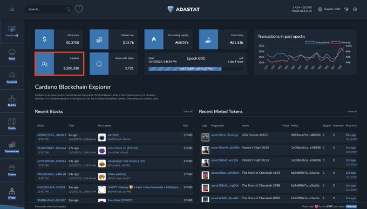Toggle light/dark theme icon
367x209 pixels.
346,9
